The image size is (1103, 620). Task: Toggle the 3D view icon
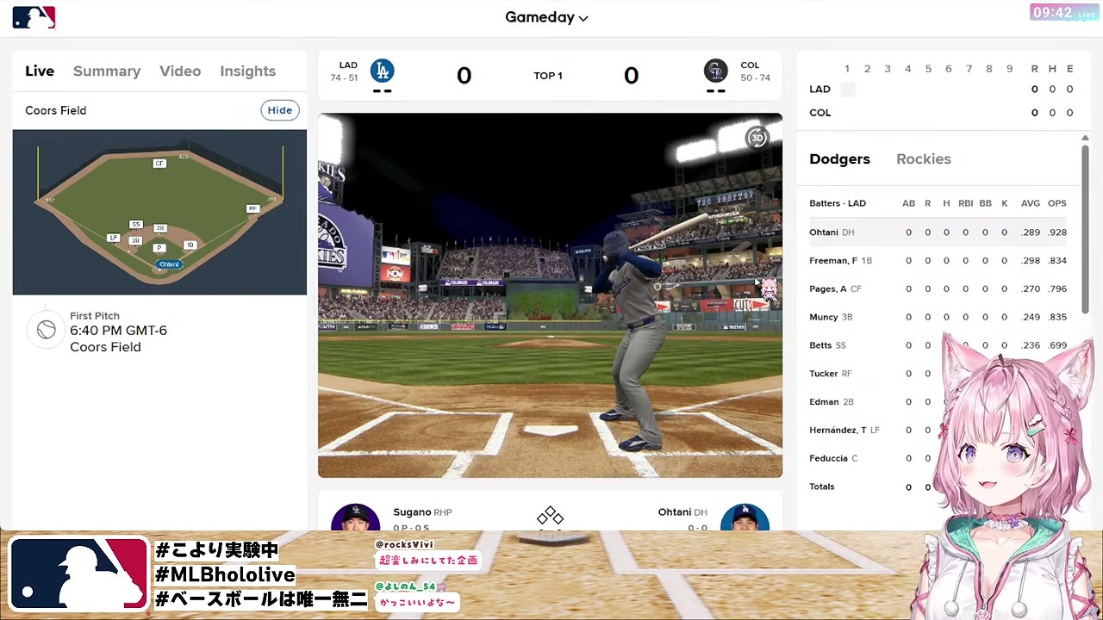[x=757, y=138]
